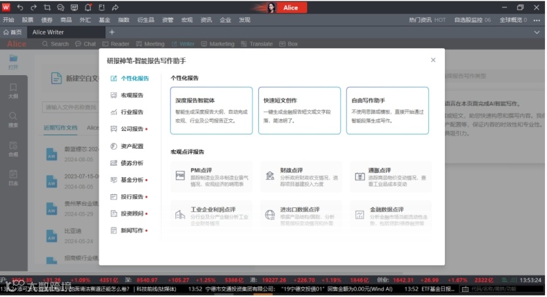Select 投行报告 category
547x297 pixels.
[129, 197]
